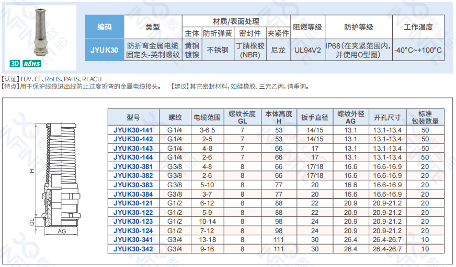
Task: Click the 阻燃等级 header
Action: coord(307,27)
